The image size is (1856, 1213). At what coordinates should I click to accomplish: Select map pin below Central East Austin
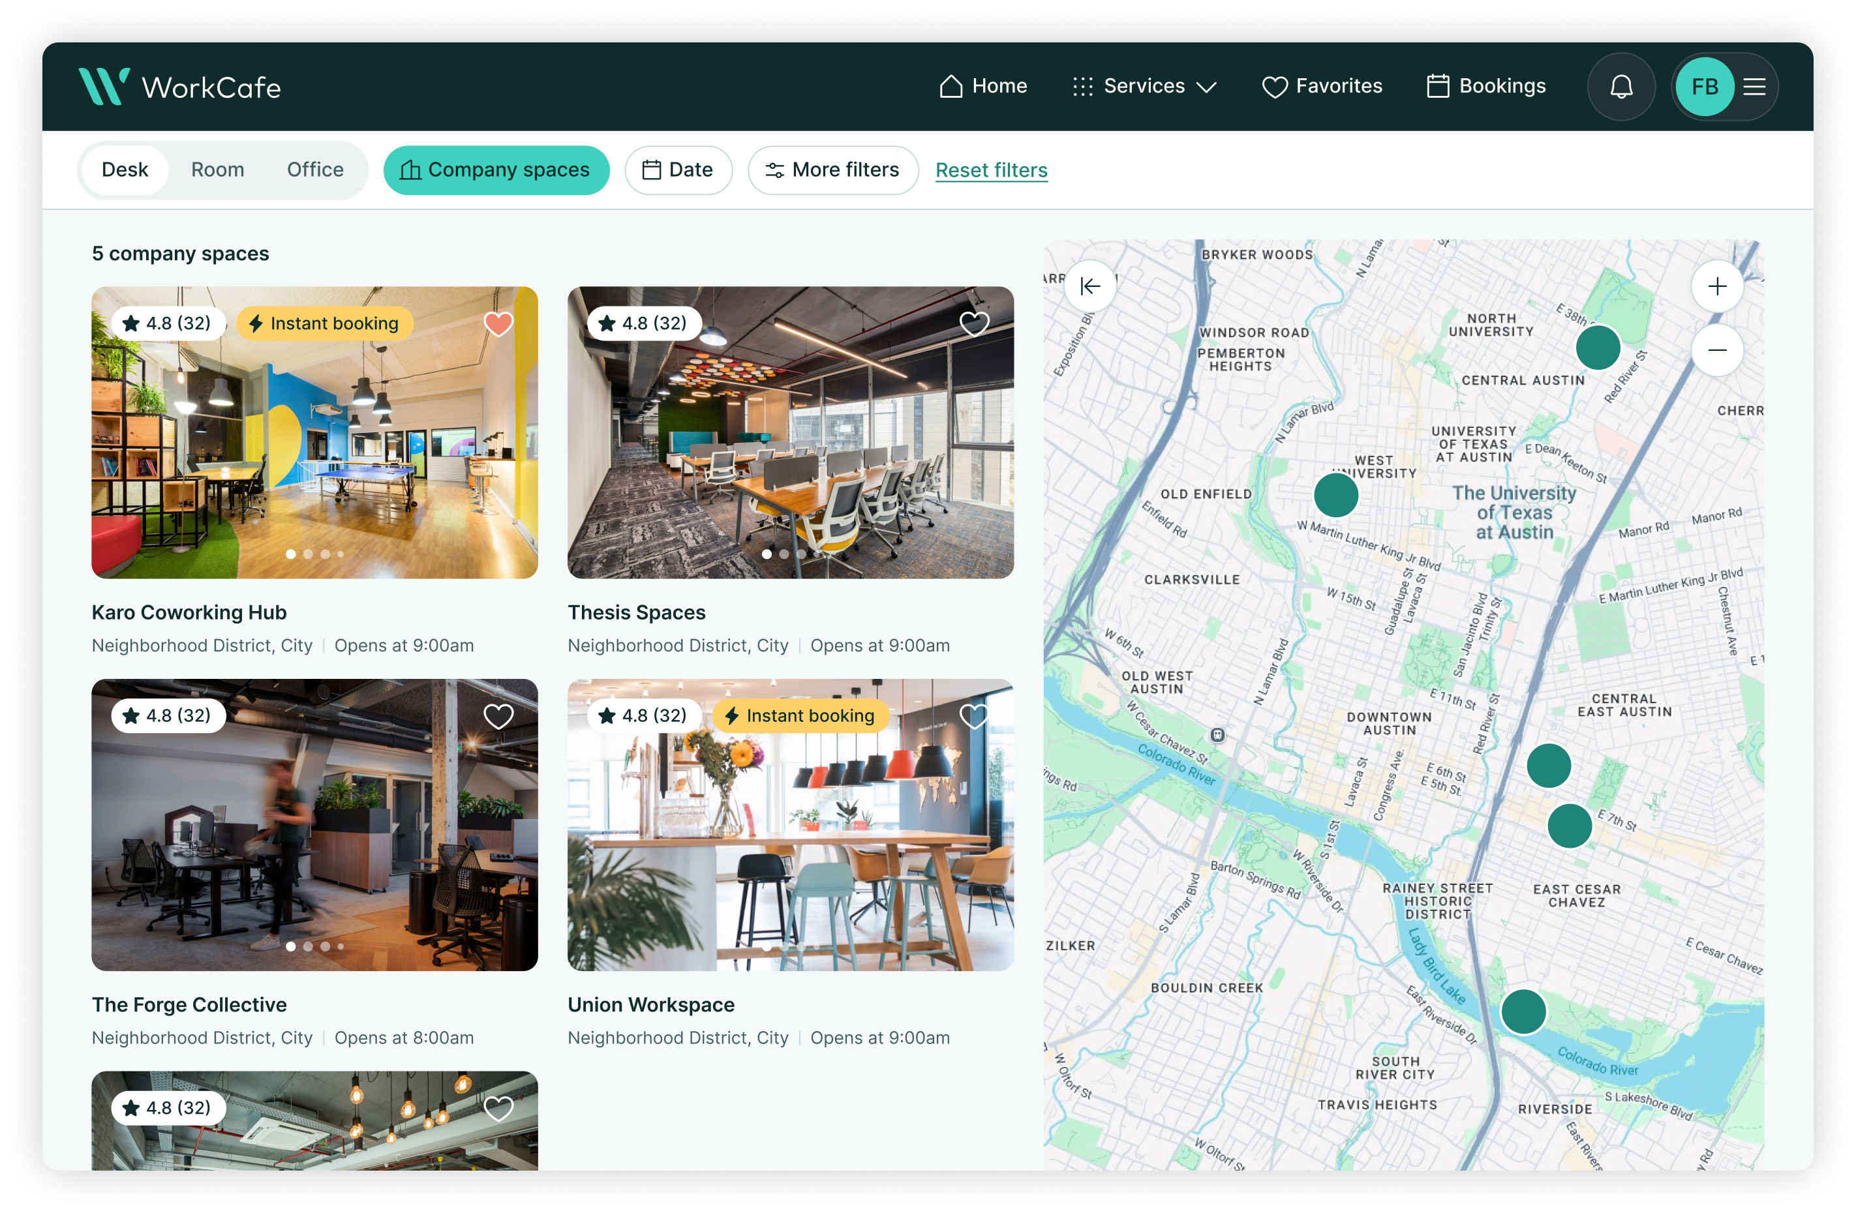point(1548,766)
